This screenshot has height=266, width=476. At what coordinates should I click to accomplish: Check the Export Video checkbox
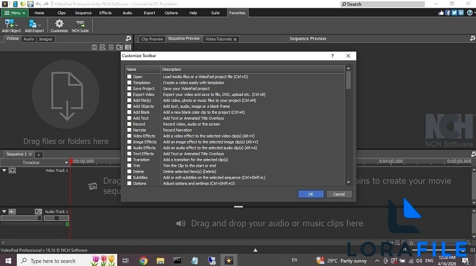coord(129,95)
